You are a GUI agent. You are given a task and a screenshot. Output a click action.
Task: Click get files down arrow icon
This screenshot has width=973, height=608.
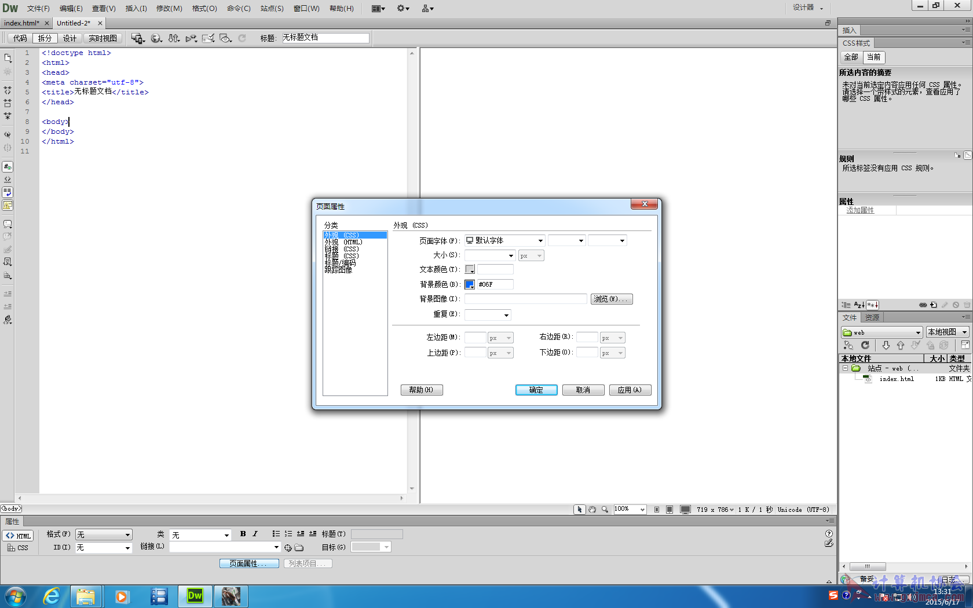[x=886, y=345]
